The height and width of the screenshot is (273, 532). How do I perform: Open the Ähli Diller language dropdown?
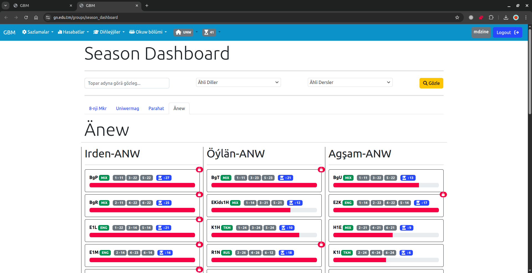click(238, 82)
